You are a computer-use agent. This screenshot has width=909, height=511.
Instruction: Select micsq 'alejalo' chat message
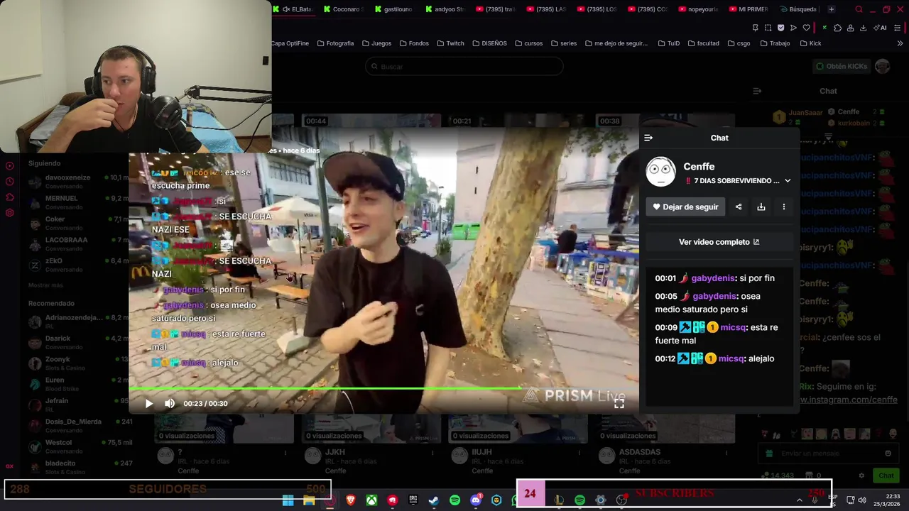point(714,358)
